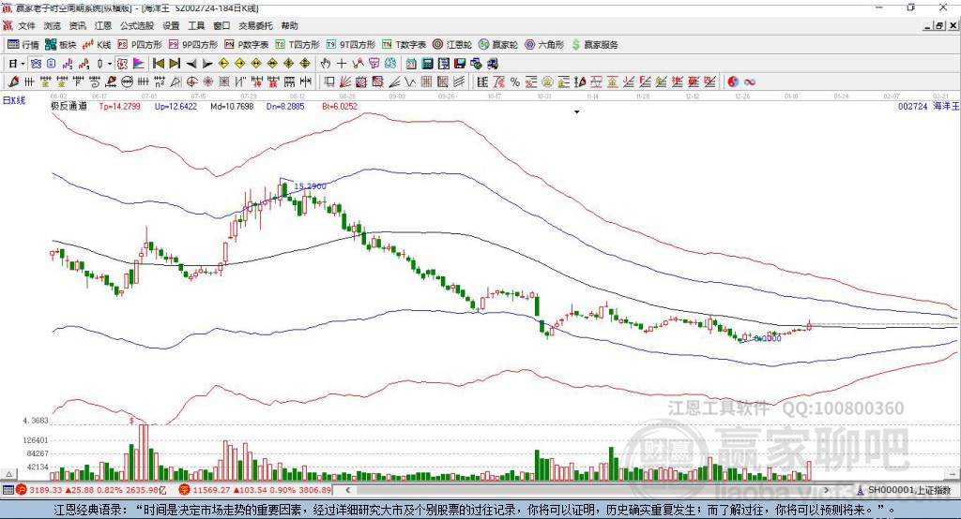Click the blue infinity symbol icon

(750, 82)
